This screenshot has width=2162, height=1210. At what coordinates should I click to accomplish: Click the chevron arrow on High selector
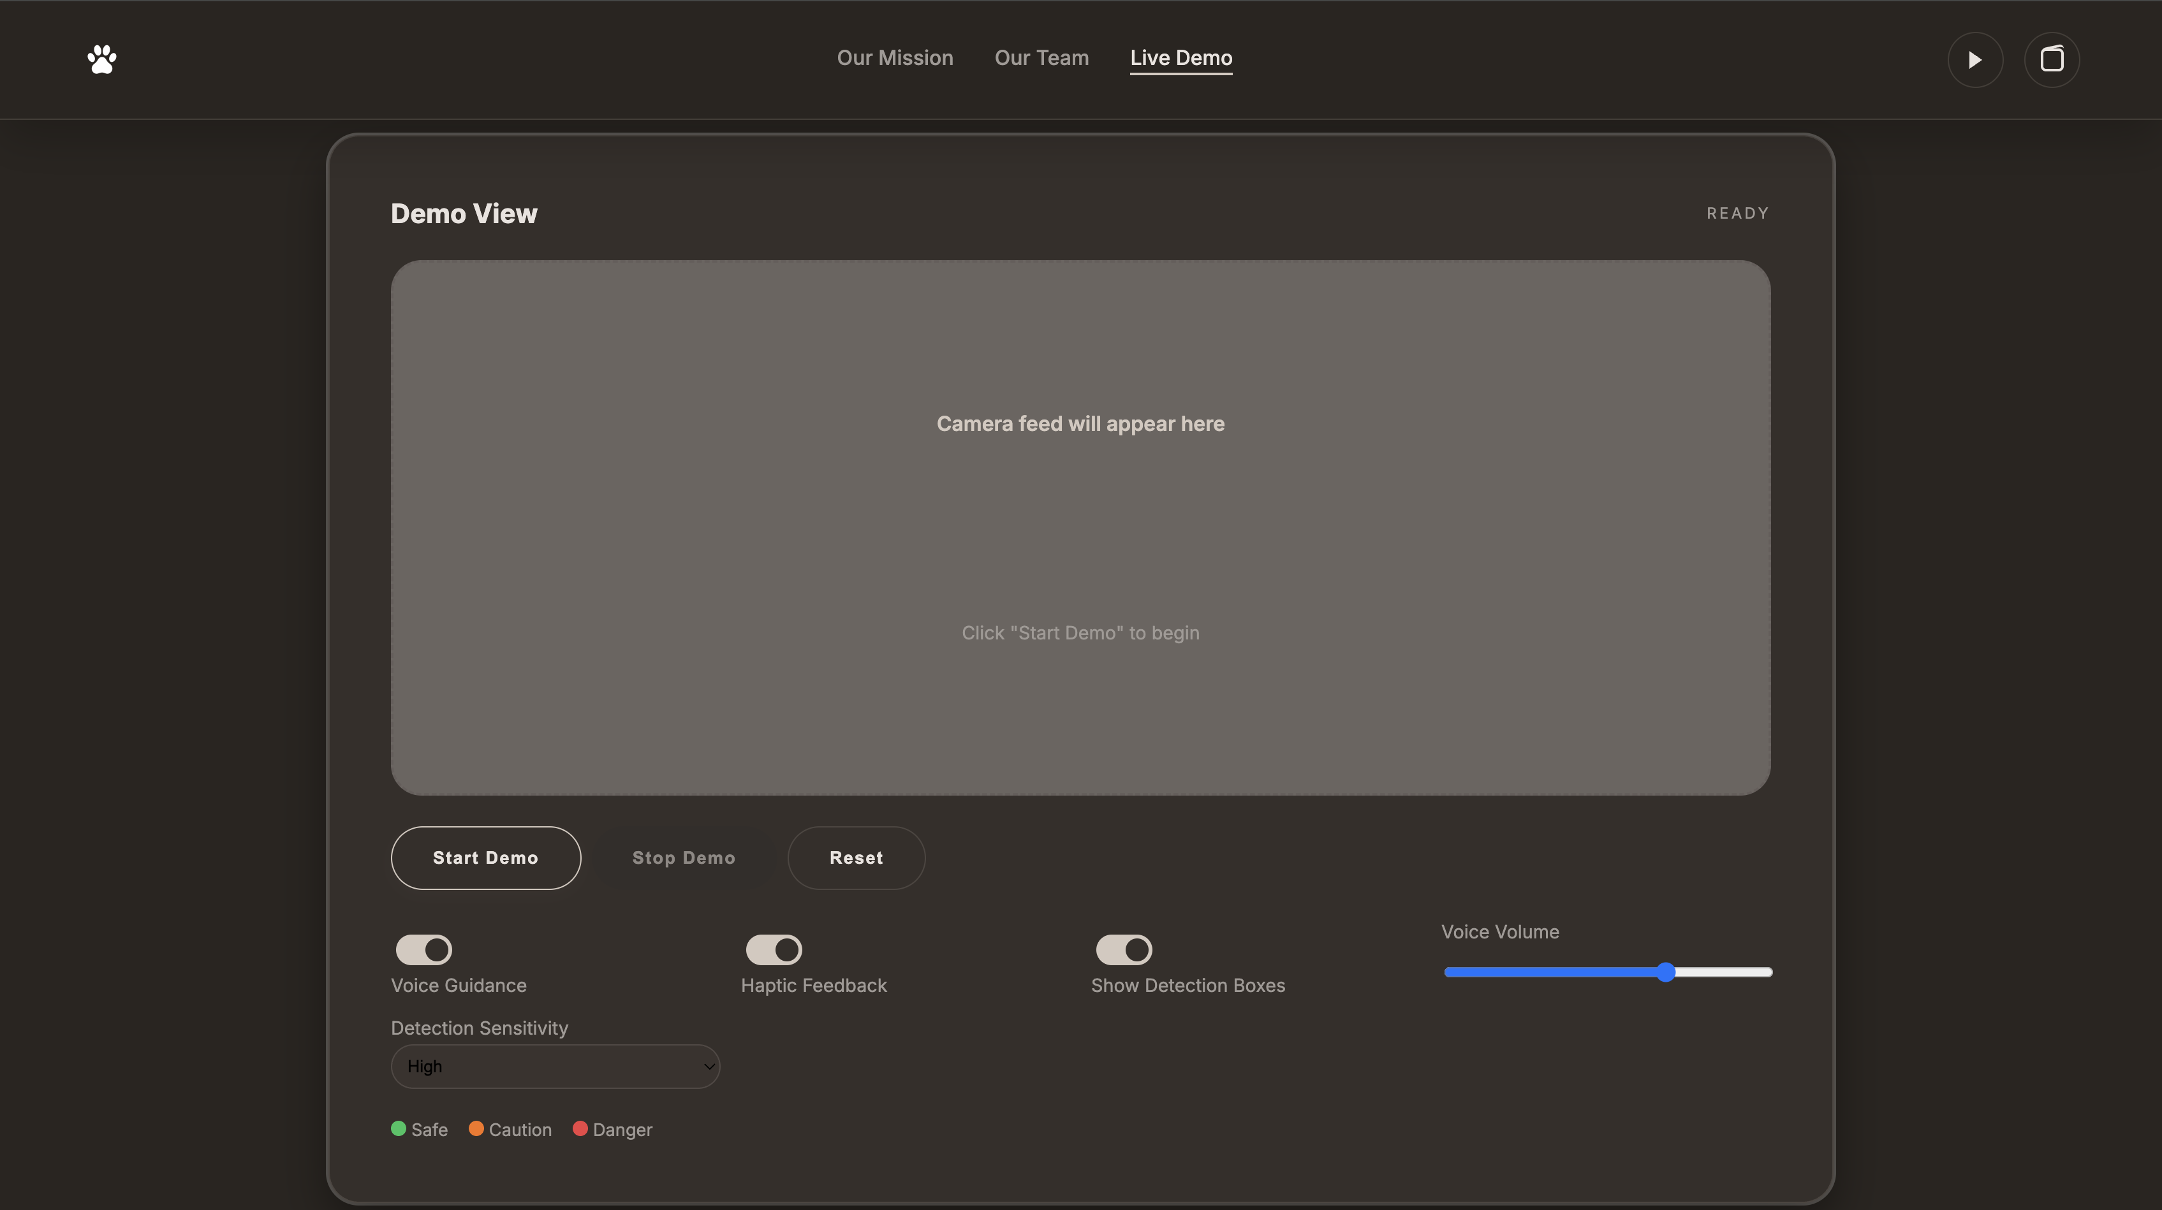[x=709, y=1067]
